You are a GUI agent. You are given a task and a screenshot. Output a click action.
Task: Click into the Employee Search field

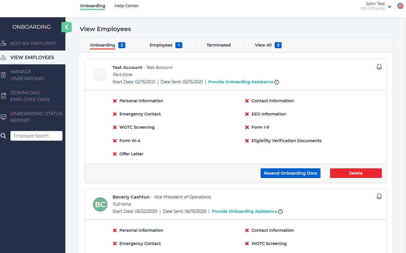tap(36, 136)
